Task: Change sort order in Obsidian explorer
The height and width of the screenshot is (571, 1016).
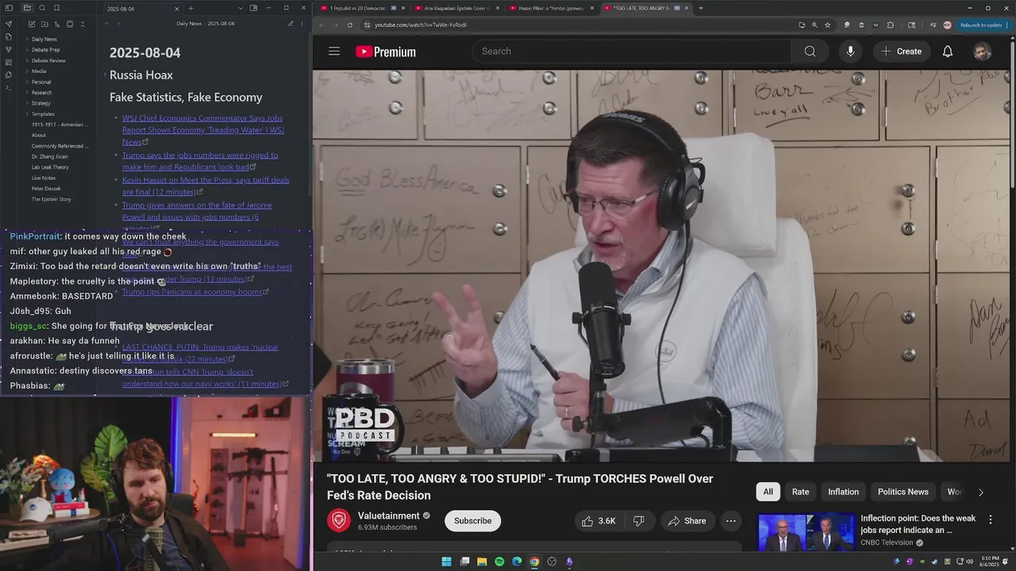Action: [56, 24]
